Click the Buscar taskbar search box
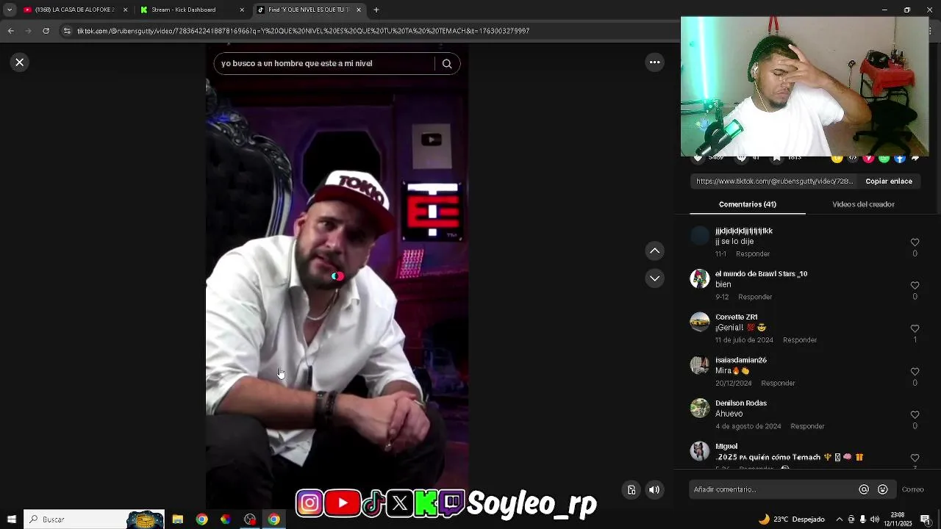This screenshot has width=941, height=529. pyautogui.click(x=94, y=519)
